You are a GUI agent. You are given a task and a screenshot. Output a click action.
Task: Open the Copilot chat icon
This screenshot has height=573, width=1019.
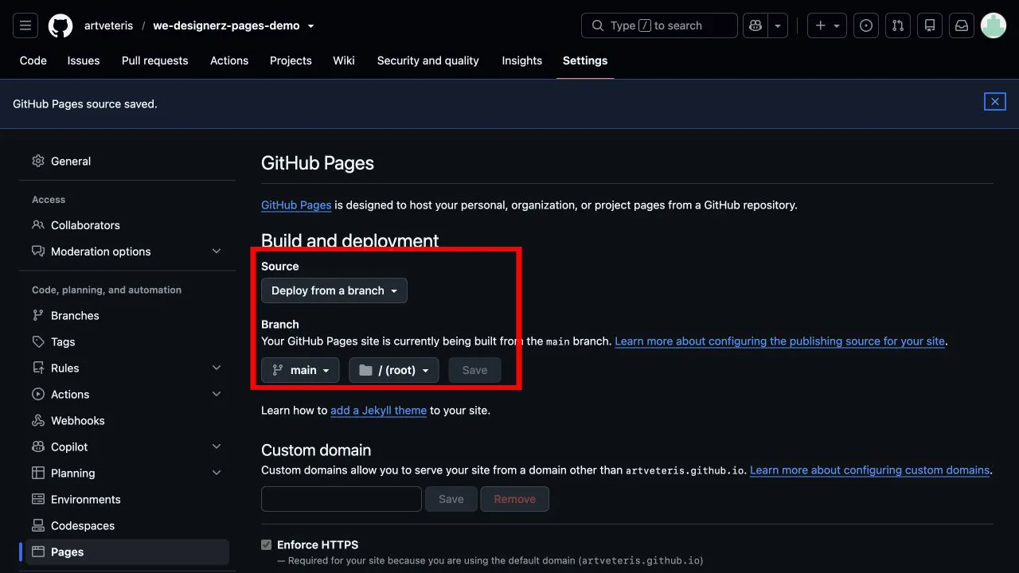[x=755, y=25]
